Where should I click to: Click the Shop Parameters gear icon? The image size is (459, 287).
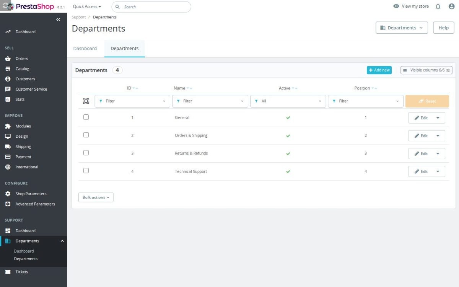coord(8,194)
